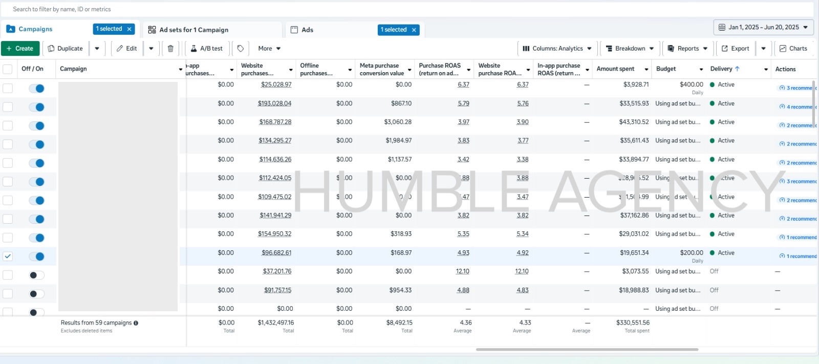Image resolution: width=819 pixels, height=364 pixels.
Task: Switch to Ad sets for 1 Campaign tab
Action: click(193, 30)
